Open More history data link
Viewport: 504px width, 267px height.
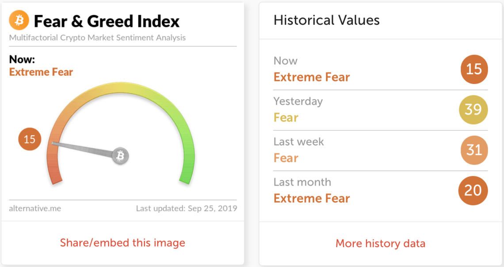(380, 243)
